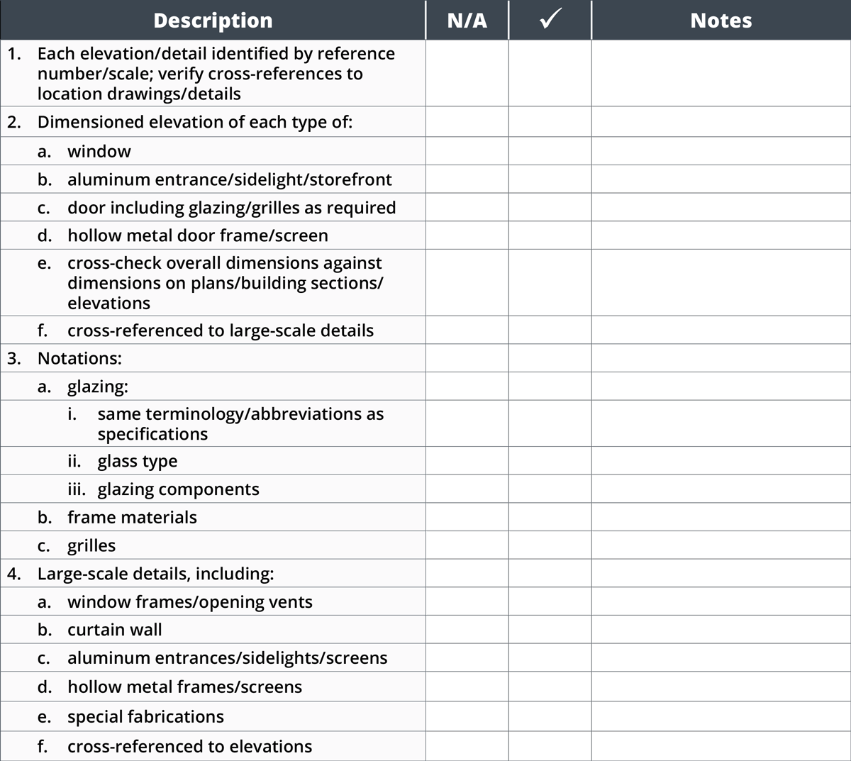Select the "curtain wall" item
The width and height of the screenshot is (851, 761).
(x=115, y=630)
